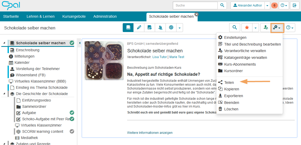Click the orange star favorite icon

tap(247, 28)
